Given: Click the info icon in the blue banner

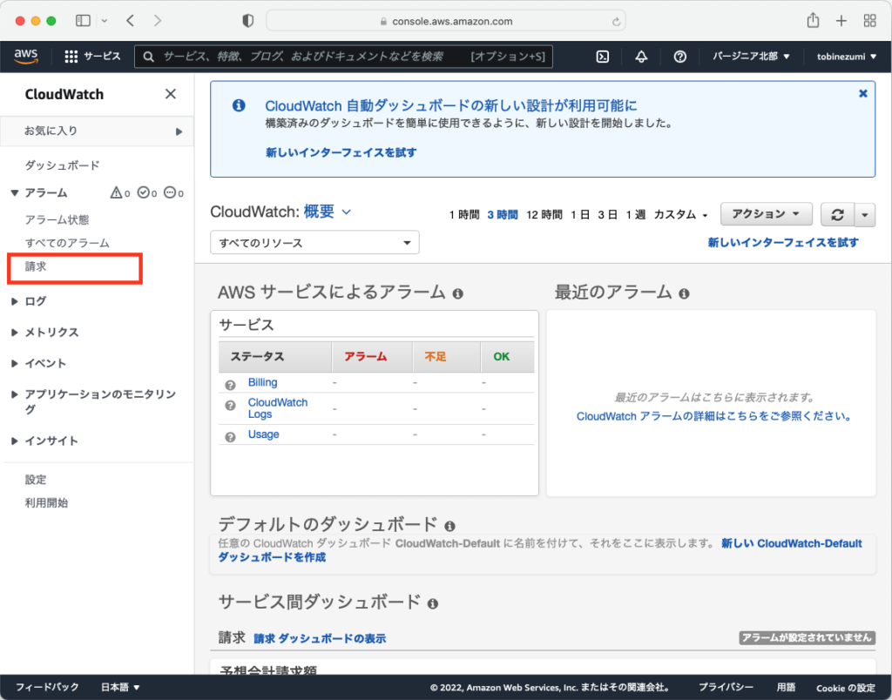Looking at the screenshot, I should (239, 105).
